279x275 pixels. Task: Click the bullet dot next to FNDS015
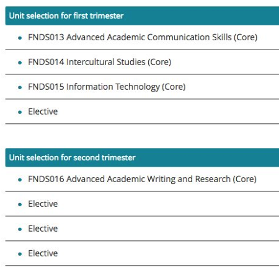click(20, 87)
